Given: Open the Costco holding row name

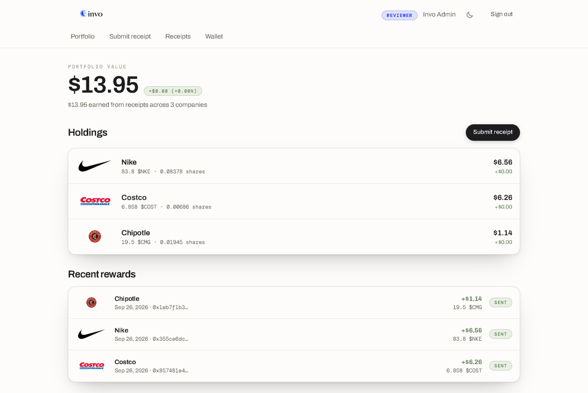Looking at the screenshot, I should [x=134, y=197].
